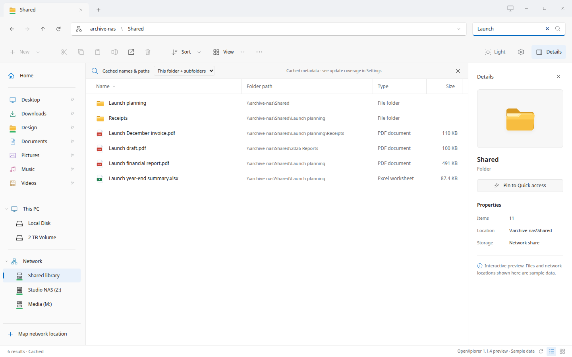Viewport: 572px width, 357px height.
Task: Toggle the Details pane button
Action: coord(549,52)
